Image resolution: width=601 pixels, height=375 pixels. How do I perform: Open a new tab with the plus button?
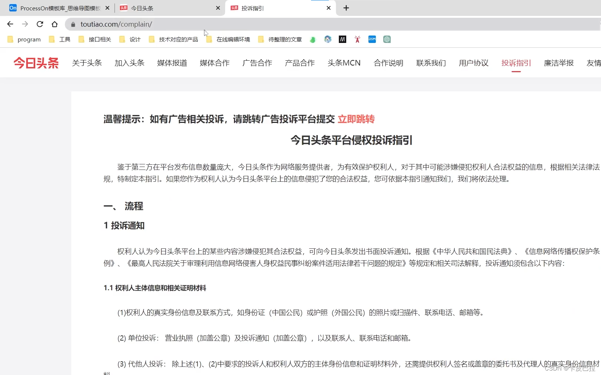pyautogui.click(x=346, y=8)
